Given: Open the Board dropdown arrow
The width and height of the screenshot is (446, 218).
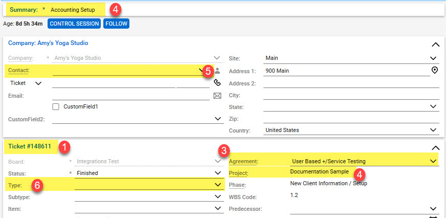Looking at the screenshot, I should pos(218,161).
